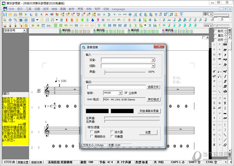Image resolution: width=234 pixels, height=166 pixels.
Task: Click the saxophone instrument icon
Action: (20, 26)
